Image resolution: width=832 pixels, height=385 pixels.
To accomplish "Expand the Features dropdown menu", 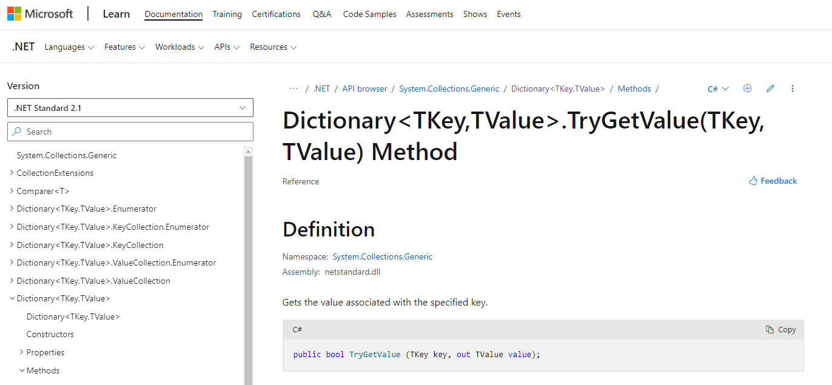I will tap(124, 47).
